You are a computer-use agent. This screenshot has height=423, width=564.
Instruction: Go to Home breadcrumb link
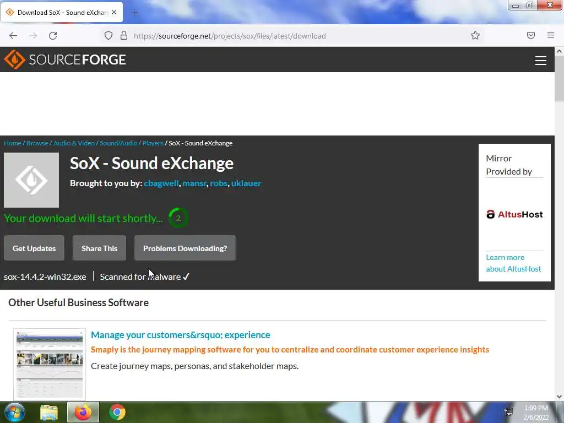pos(13,143)
